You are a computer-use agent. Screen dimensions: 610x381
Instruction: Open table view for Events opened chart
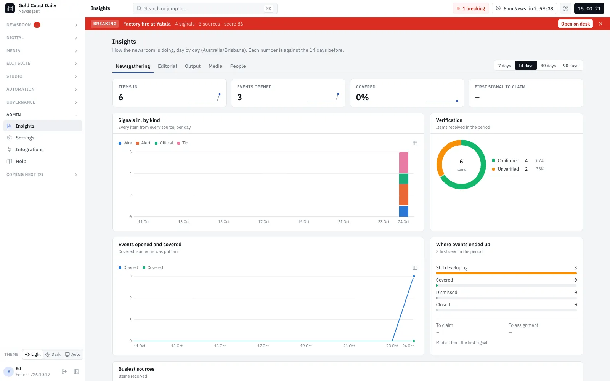[x=415, y=268]
